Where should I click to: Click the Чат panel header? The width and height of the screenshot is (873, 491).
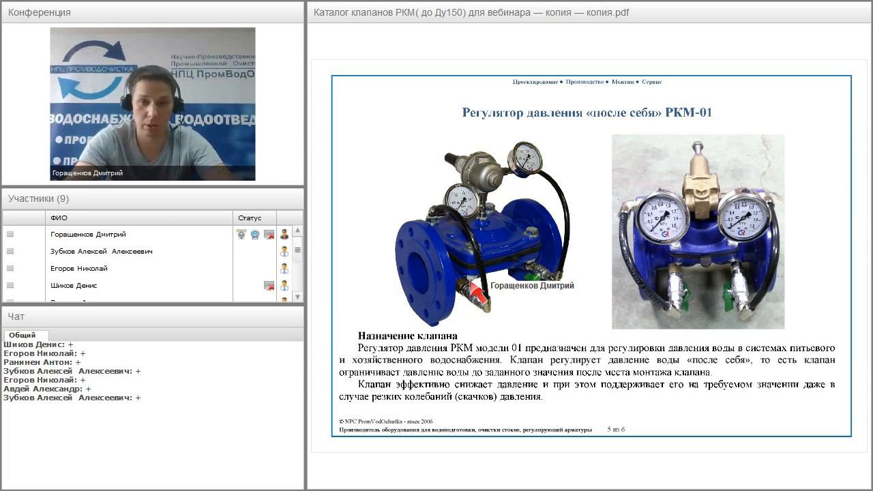pyautogui.click(x=153, y=316)
